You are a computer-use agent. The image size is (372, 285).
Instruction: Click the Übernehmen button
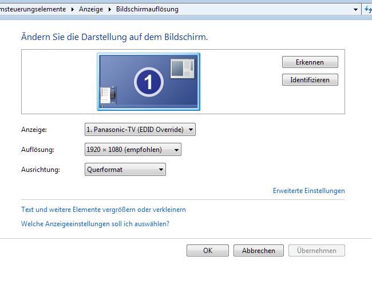pyautogui.click(x=316, y=250)
